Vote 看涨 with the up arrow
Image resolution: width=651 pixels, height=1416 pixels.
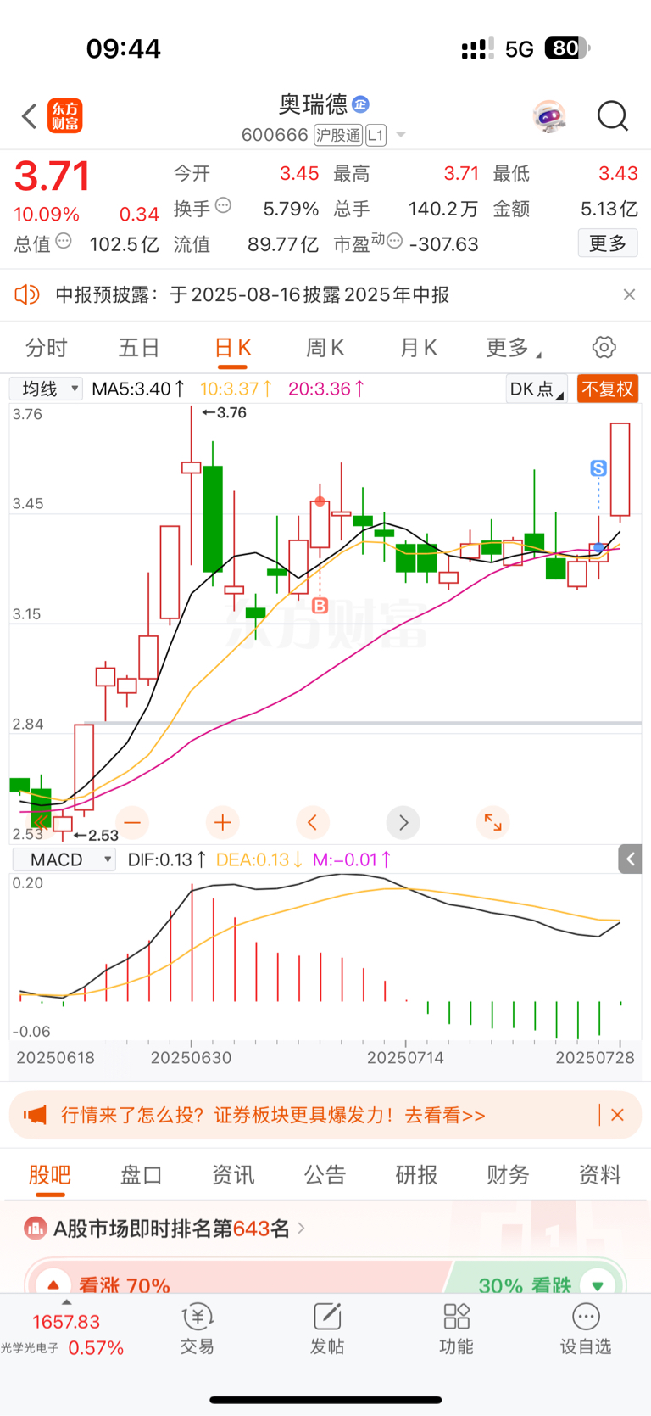click(53, 1284)
